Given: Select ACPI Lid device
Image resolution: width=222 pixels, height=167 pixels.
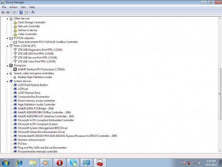Looking at the screenshot, I should coord(23,89).
